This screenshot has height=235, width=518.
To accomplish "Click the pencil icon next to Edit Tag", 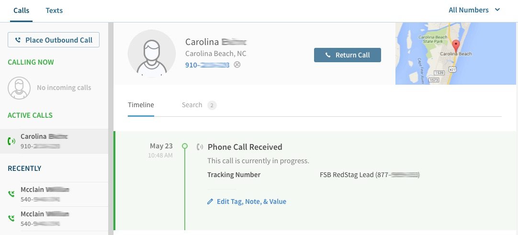I will [x=210, y=201].
